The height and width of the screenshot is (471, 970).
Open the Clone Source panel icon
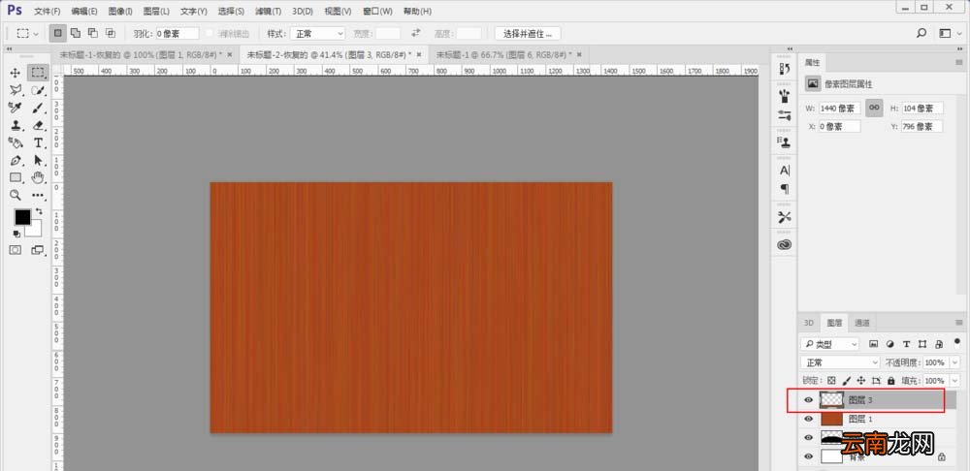[x=785, y=142]
